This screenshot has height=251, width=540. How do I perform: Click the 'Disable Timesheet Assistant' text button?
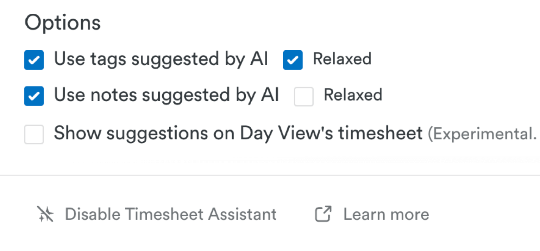pyautogui.click(x=171, y=214)
